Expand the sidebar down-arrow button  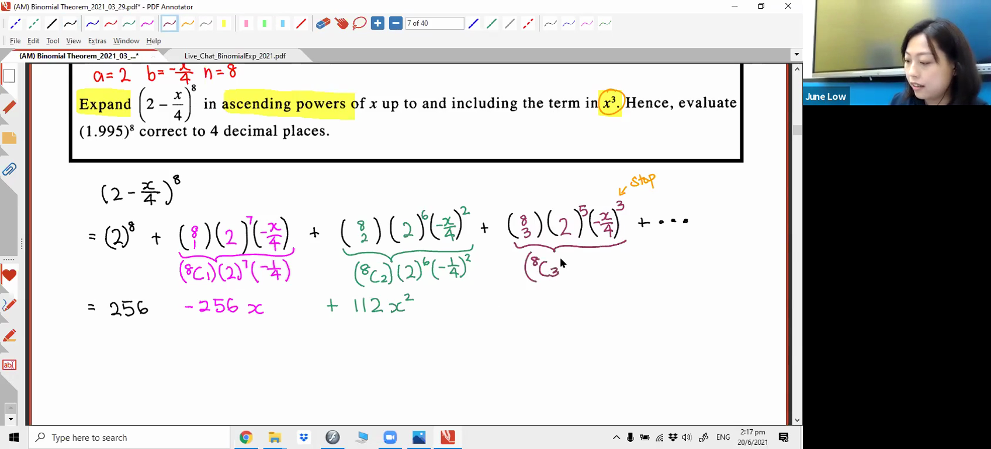tap(10, 419)
